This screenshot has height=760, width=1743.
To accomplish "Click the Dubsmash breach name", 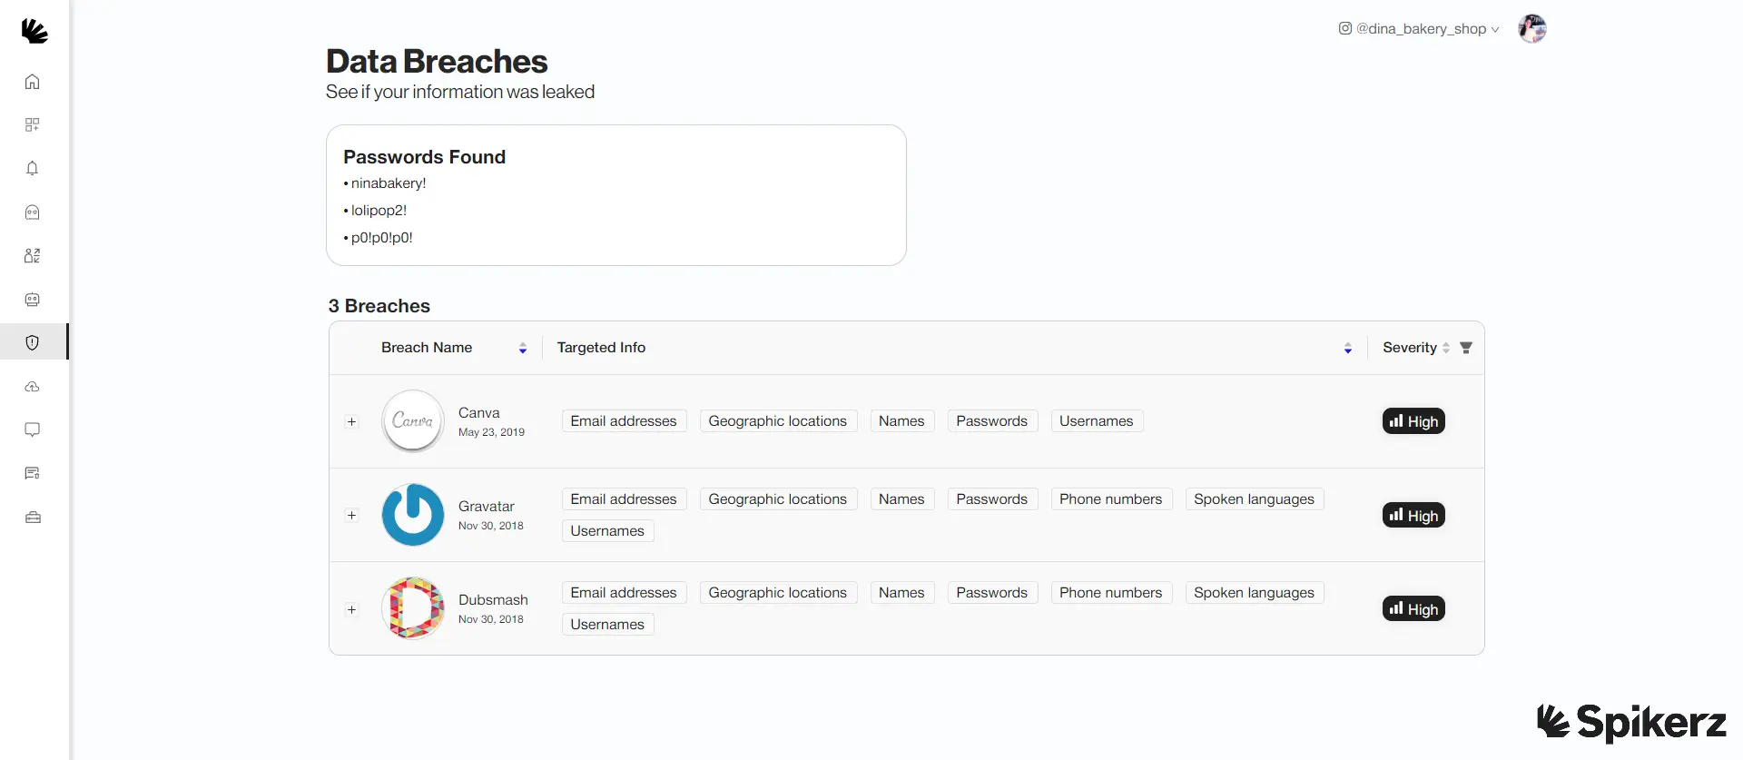I will [x=493, y=600].
